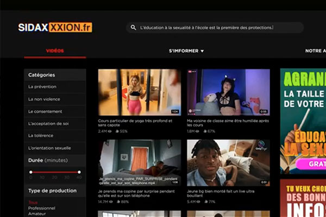
Task: Click the thumbs-up icon showing 88%
Action: pyautogui.click(x=117, y=201)
